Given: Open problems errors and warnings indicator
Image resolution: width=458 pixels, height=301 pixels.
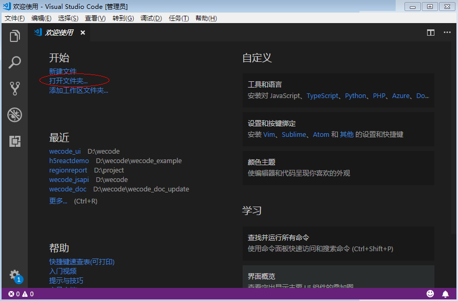Looking at the screenshot, I should point(21,294).
